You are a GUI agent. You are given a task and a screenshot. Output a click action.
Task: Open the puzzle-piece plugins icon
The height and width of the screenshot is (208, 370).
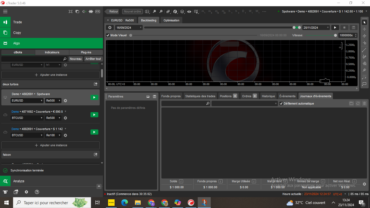click(91, 12)
